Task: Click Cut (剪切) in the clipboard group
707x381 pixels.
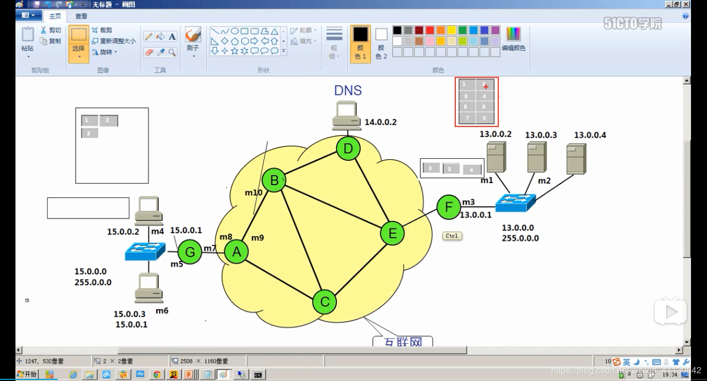Action: click(x=51, y=30)
